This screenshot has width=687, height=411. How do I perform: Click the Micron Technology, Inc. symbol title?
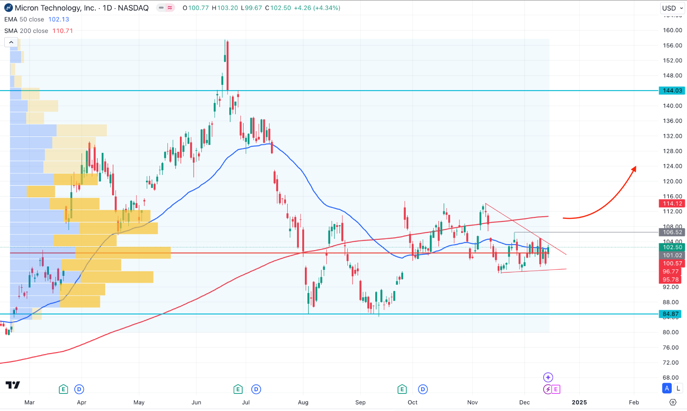click(x=55, y=8)
